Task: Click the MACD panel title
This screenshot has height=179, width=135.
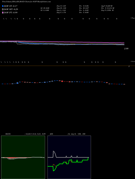Action: coord(8,134)
